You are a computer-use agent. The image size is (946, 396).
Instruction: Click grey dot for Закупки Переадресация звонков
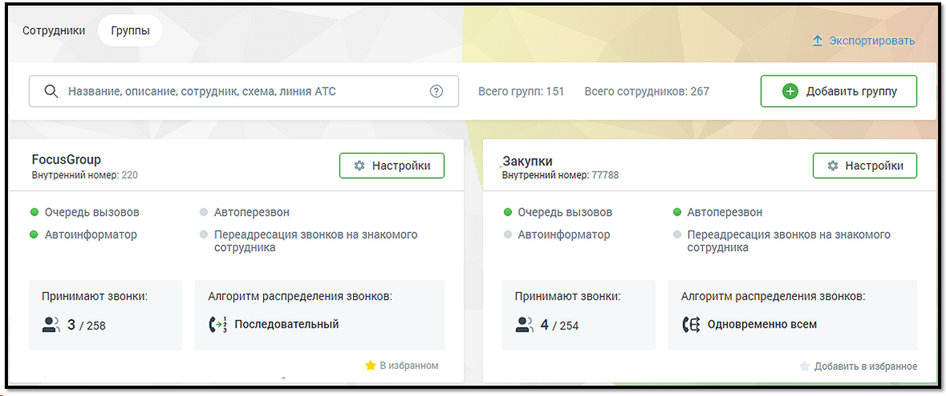(677, 235)
